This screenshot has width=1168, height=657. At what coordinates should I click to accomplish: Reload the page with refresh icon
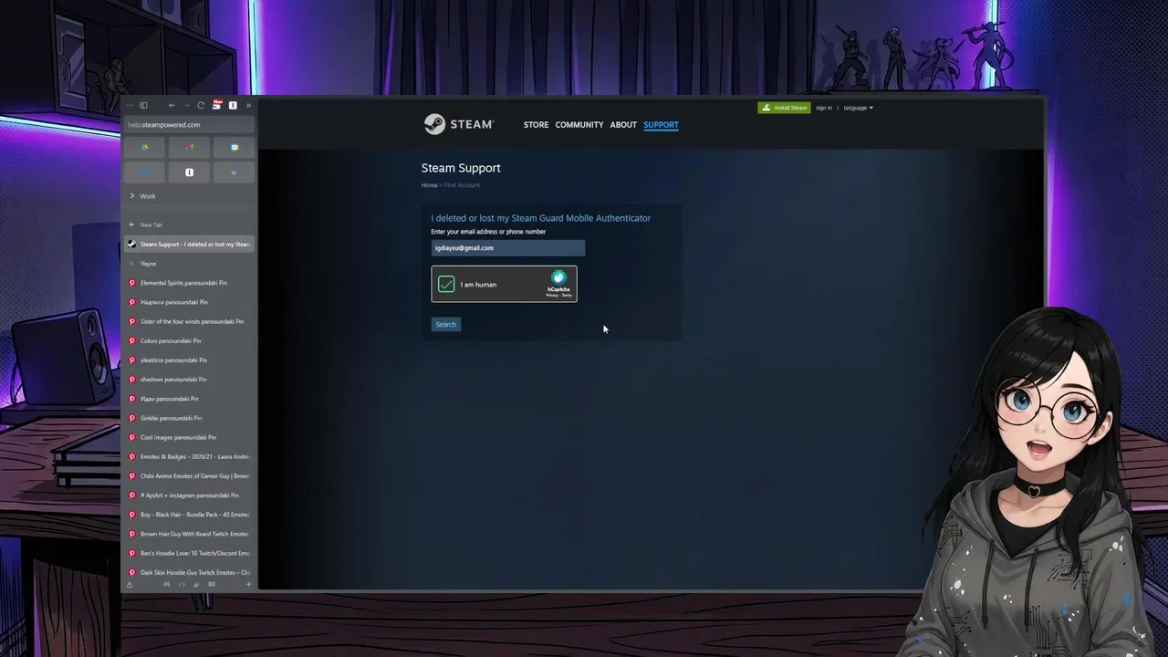click(x=201, y=105)
